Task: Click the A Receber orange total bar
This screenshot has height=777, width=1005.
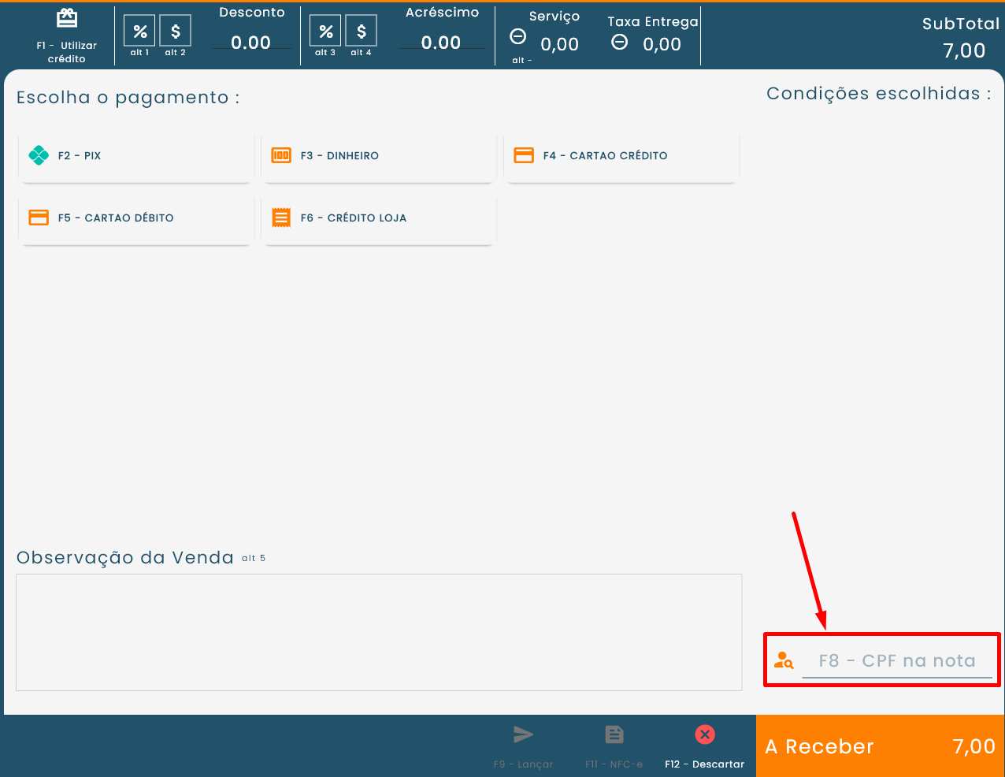Action: point(881,746)
